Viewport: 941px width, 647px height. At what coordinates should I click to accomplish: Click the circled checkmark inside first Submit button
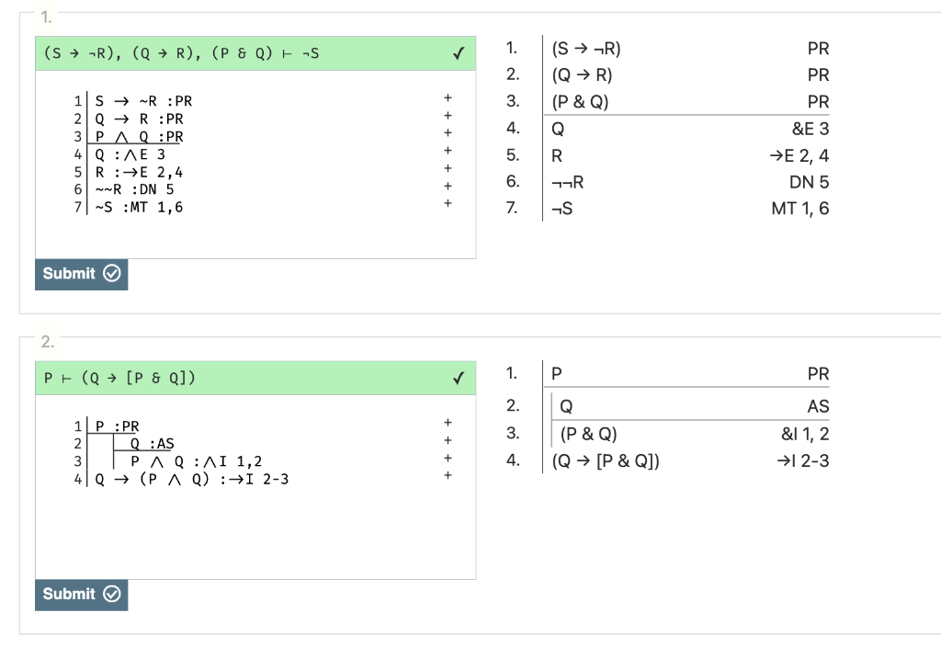point(110,274)
